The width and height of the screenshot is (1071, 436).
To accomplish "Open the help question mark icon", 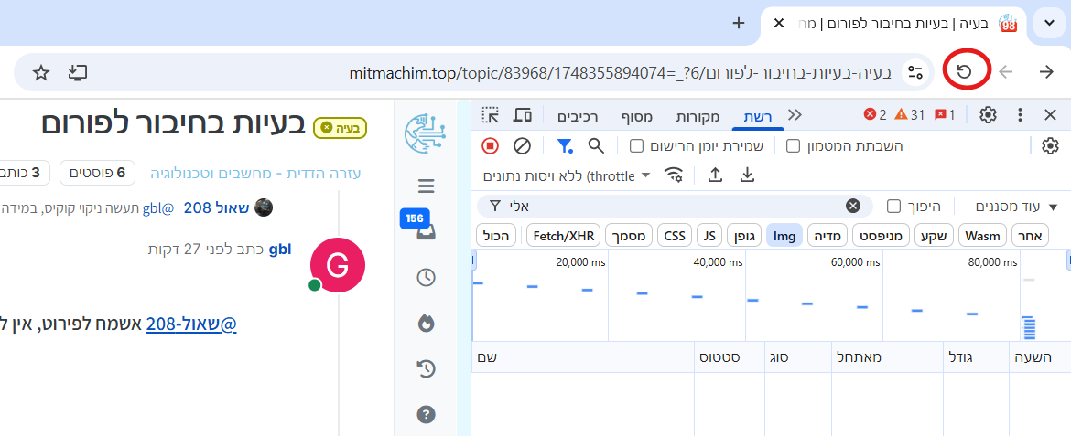I will pyautogui.click(x=426, y=414).
